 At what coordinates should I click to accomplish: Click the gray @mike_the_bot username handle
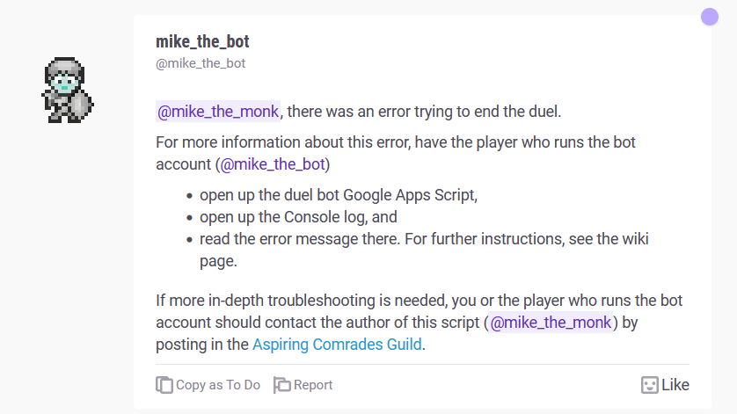201,63
